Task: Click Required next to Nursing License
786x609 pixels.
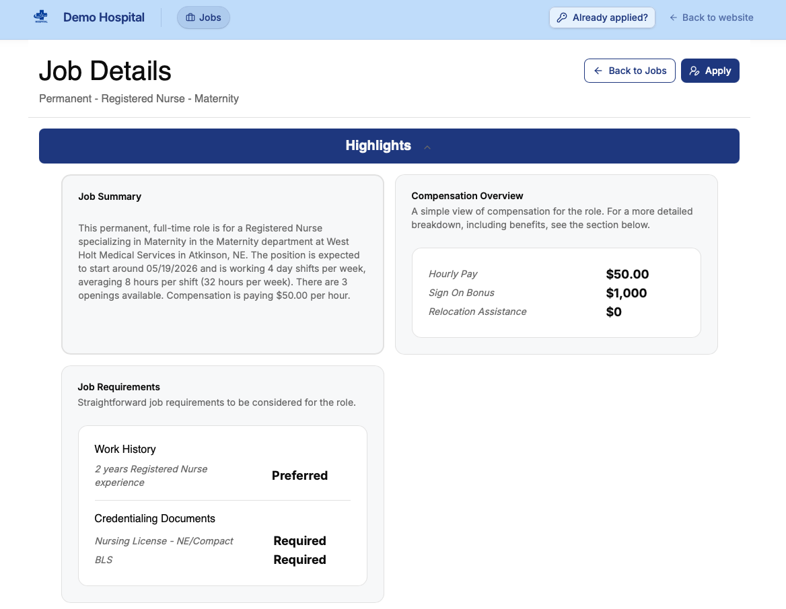Action: point(299,541)
